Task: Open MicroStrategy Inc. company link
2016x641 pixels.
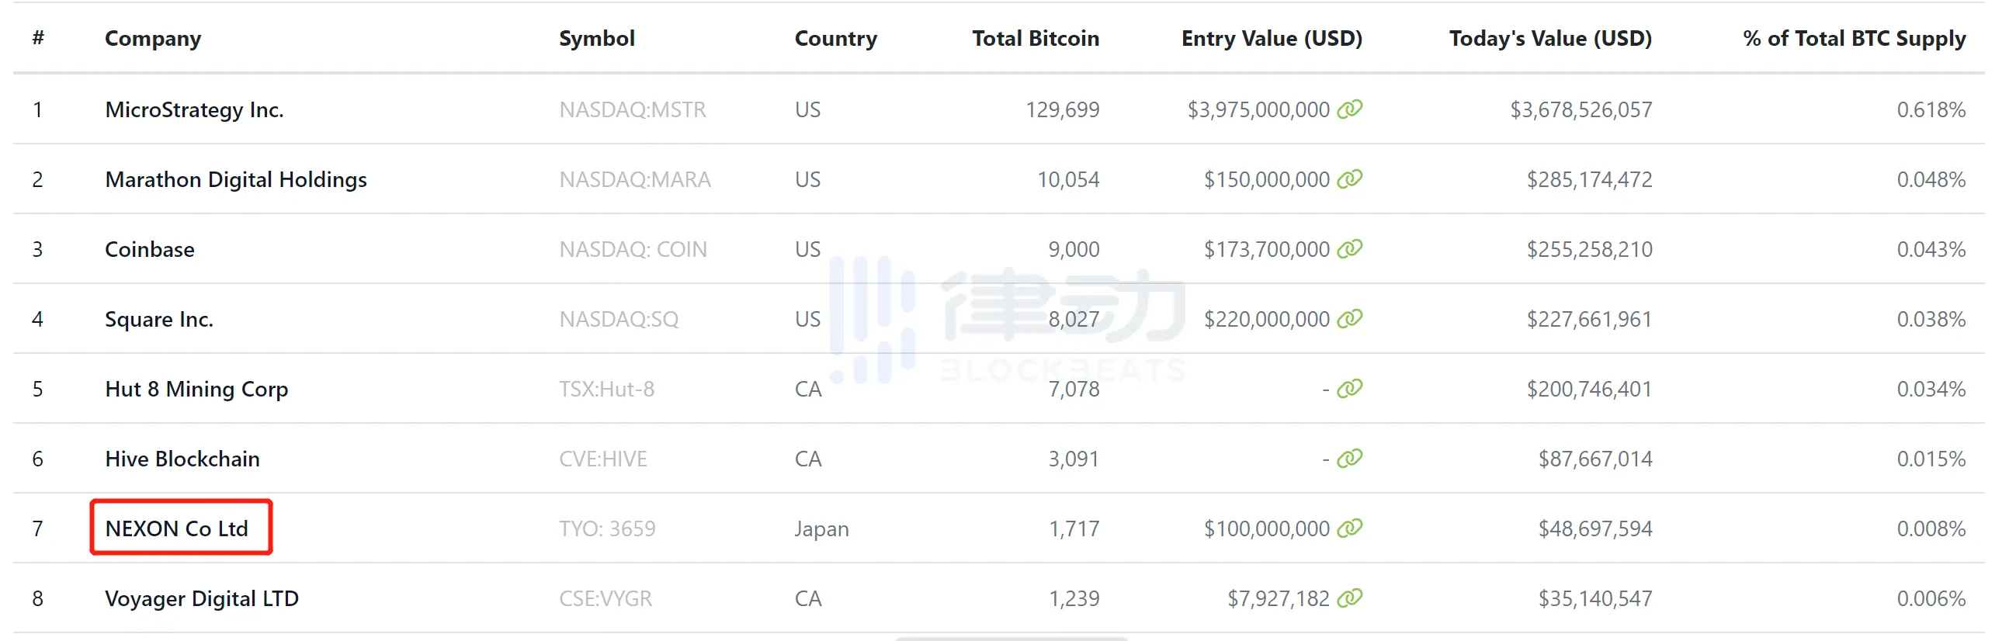Action: (194, 109)
